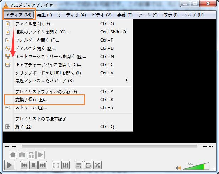Choose 終了 (Q) to quit VLC
Screen dimensions: 219x174
pos(68,127)
